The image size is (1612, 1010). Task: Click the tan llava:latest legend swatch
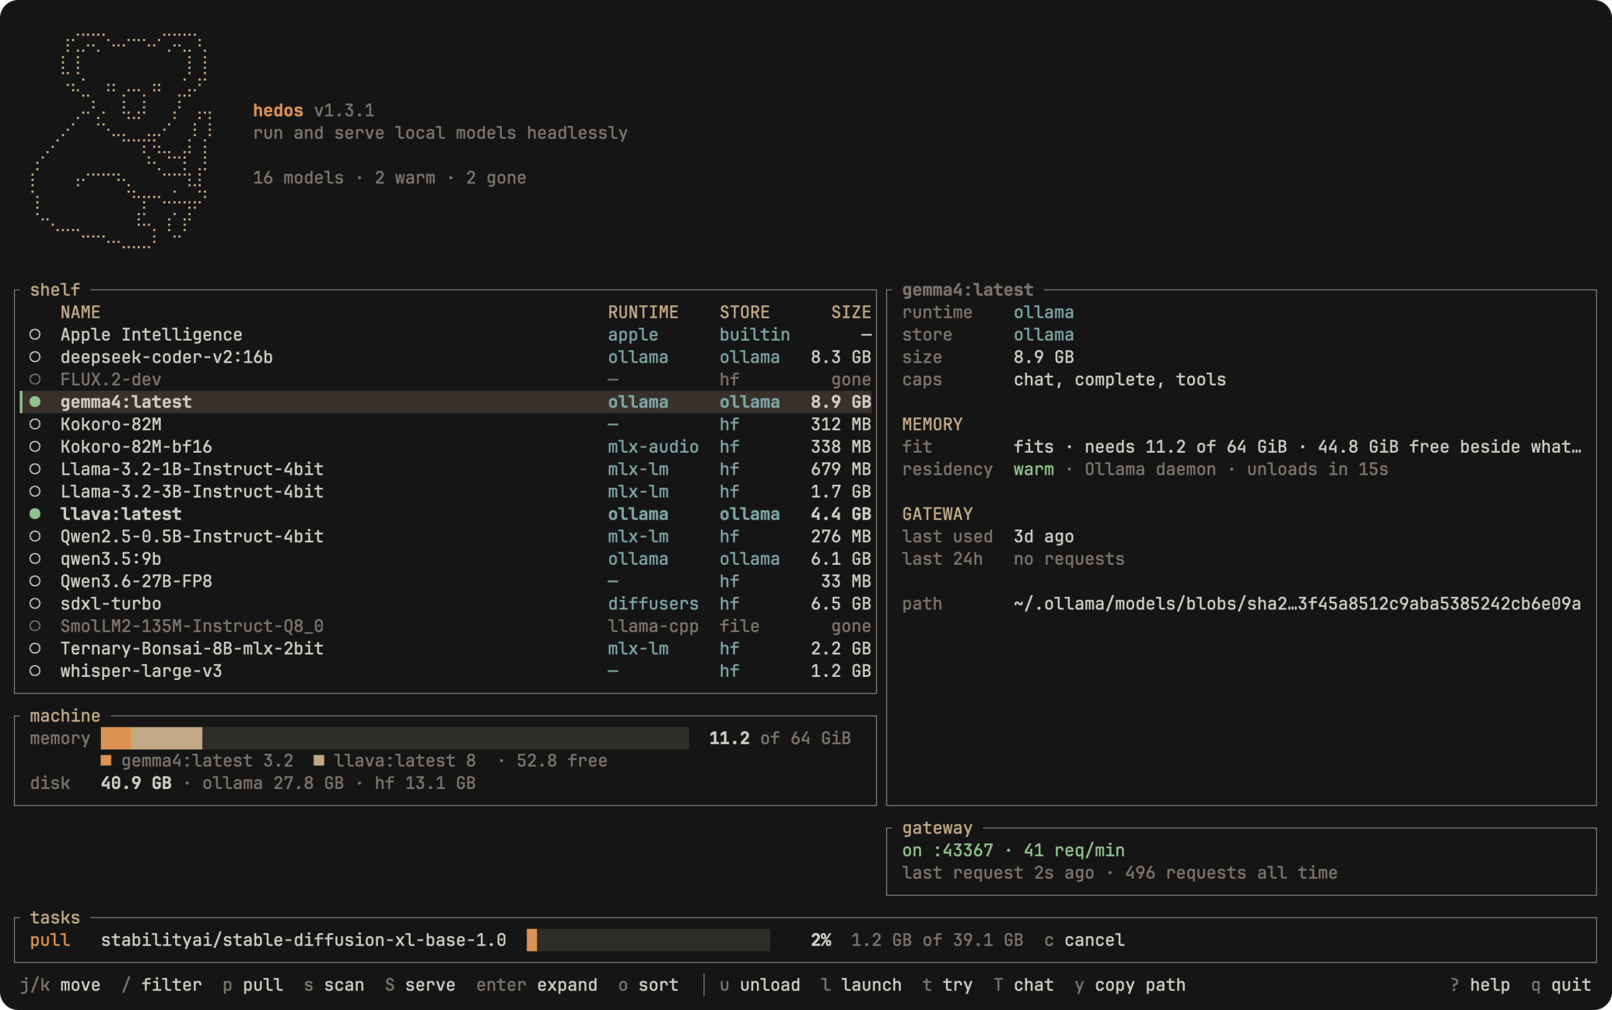(319, 760)
